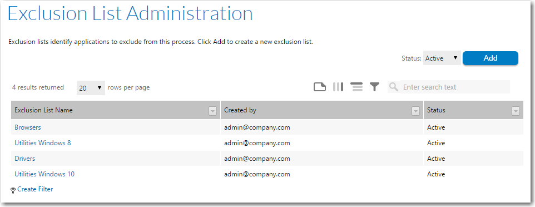Open the Utilities Windows 10 list
Image resolution: width=535 pixels, height=207 pixels.
click(44, 174)
